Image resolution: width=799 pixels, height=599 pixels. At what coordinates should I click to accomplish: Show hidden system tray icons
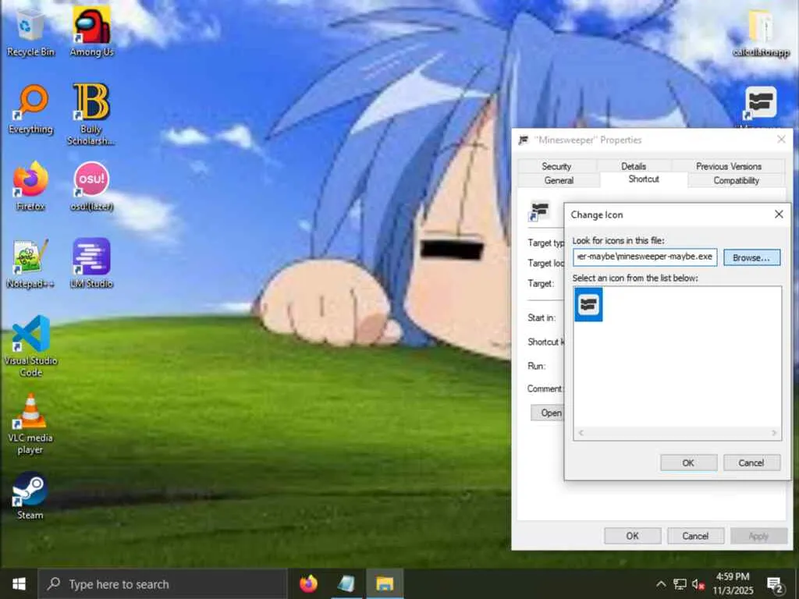[x=661, y=584]
